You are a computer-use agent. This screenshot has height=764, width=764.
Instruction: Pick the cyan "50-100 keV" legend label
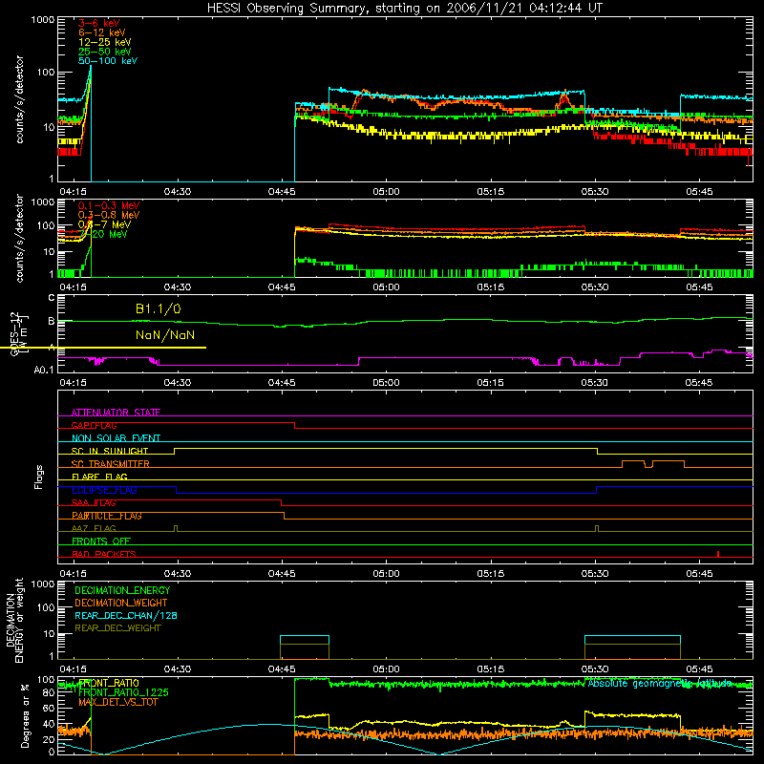point(108,61)
